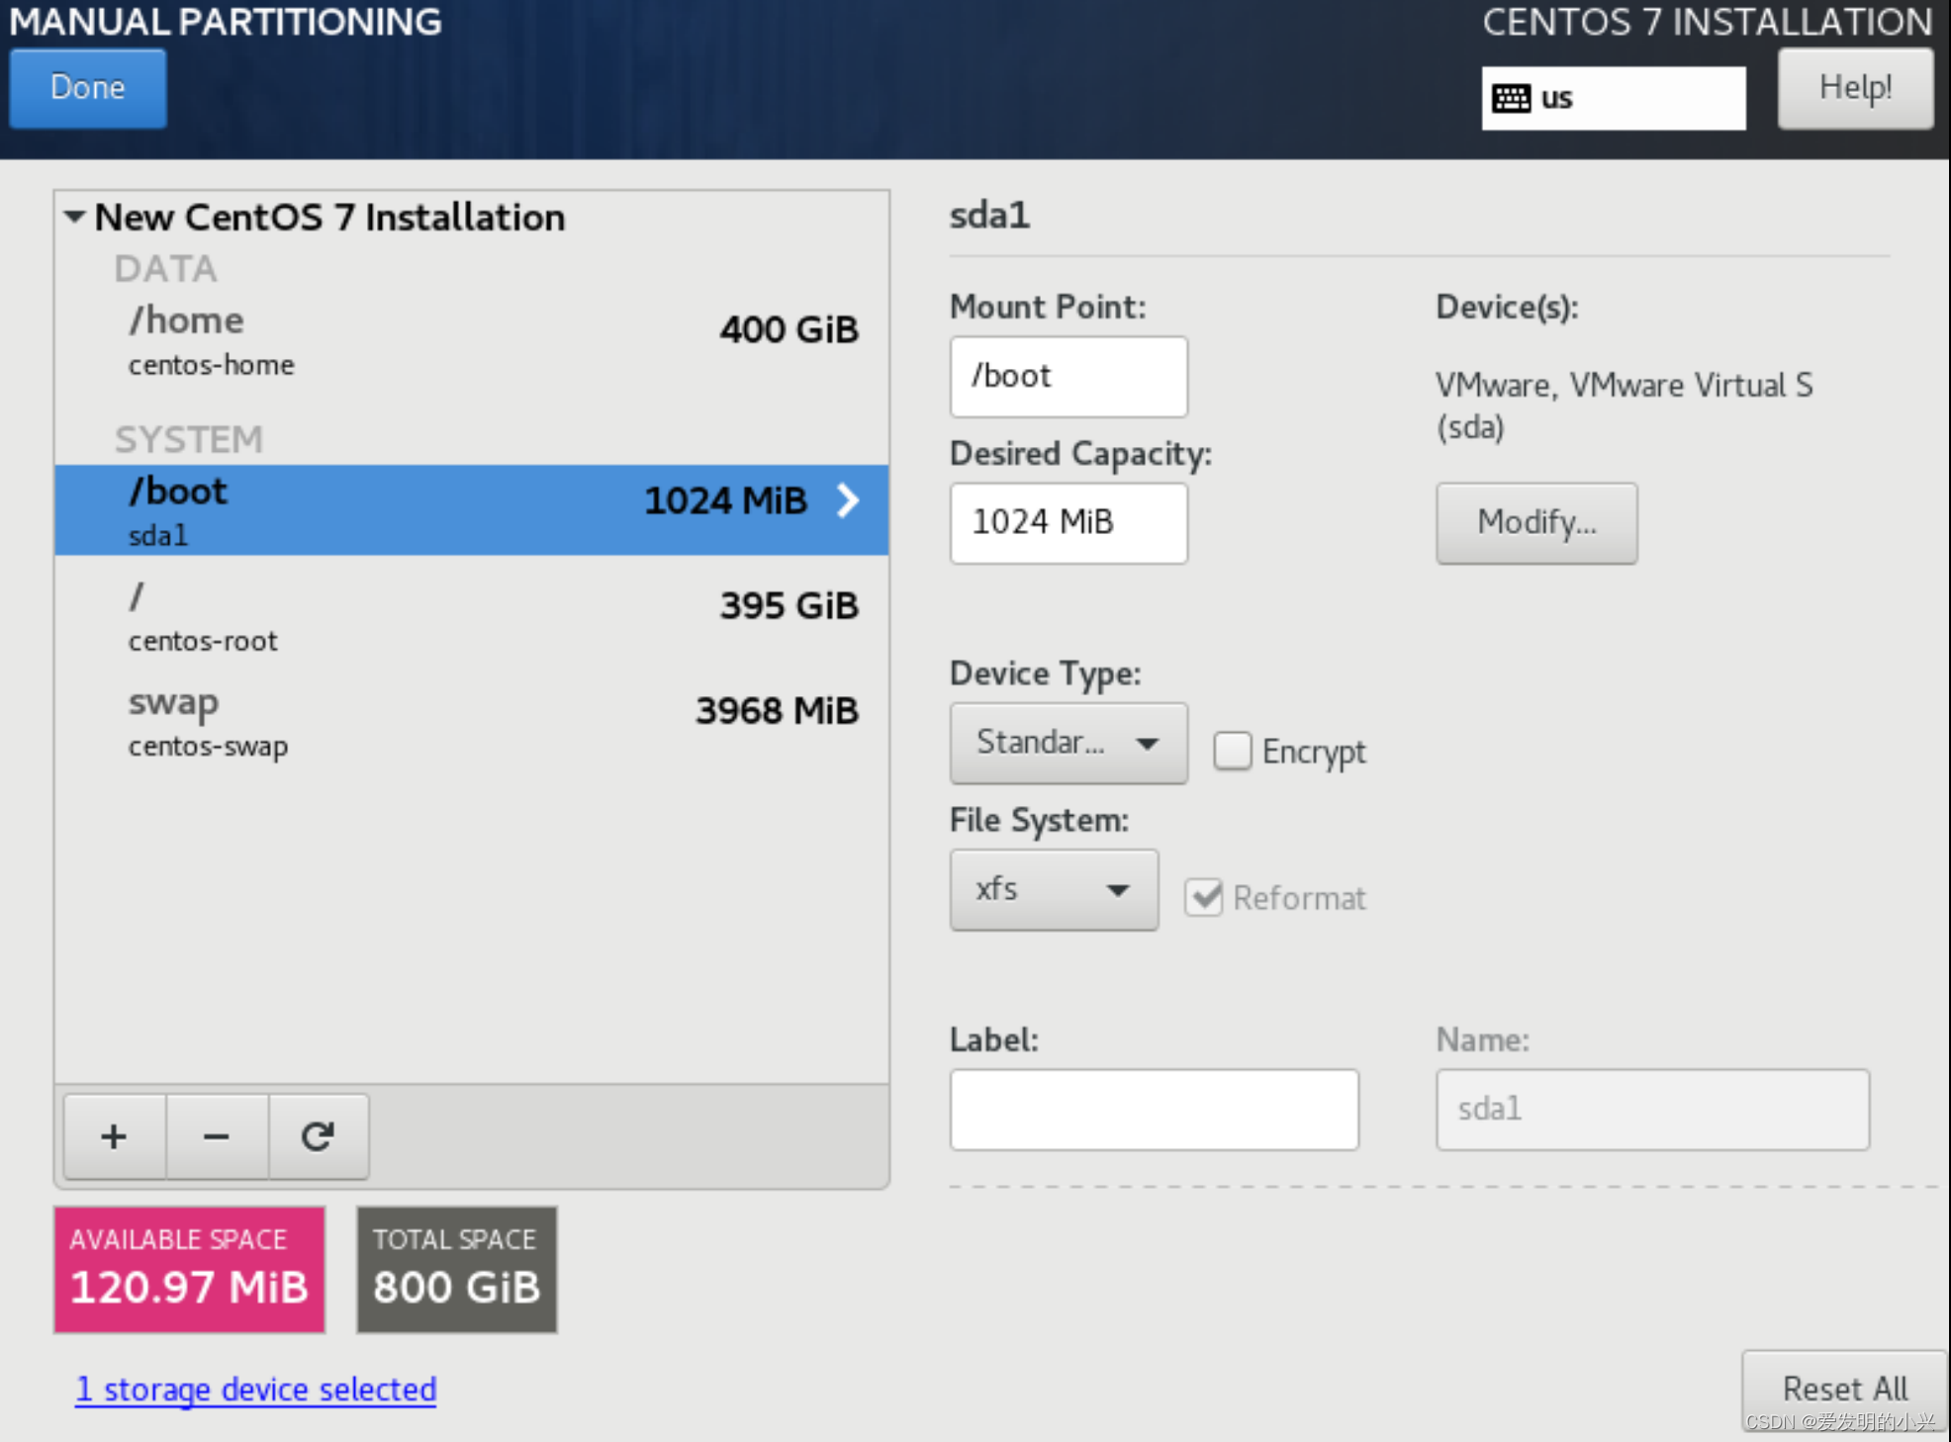Image resolution: width=1951 pixels, height=1442 pixels.
Task: Click the Reset All button
Action: coord(1845,1390)
